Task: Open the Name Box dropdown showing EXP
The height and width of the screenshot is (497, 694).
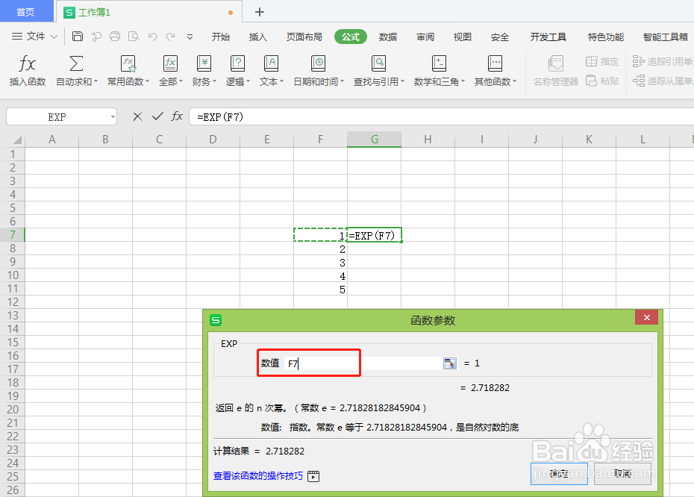Action: click(113, 116)
